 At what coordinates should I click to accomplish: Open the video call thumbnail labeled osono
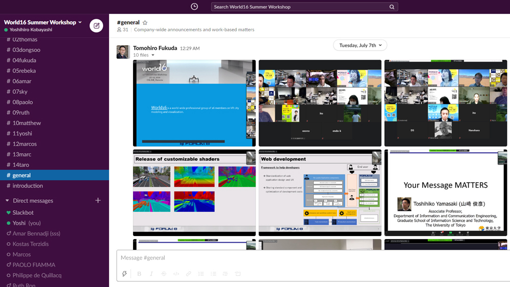320,103
